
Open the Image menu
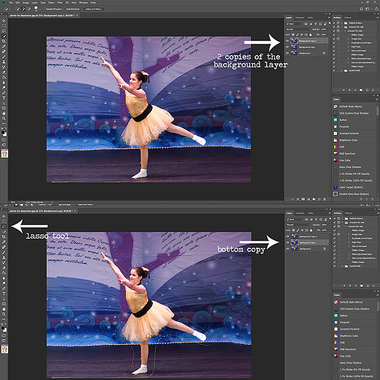[x=25, y=3]
